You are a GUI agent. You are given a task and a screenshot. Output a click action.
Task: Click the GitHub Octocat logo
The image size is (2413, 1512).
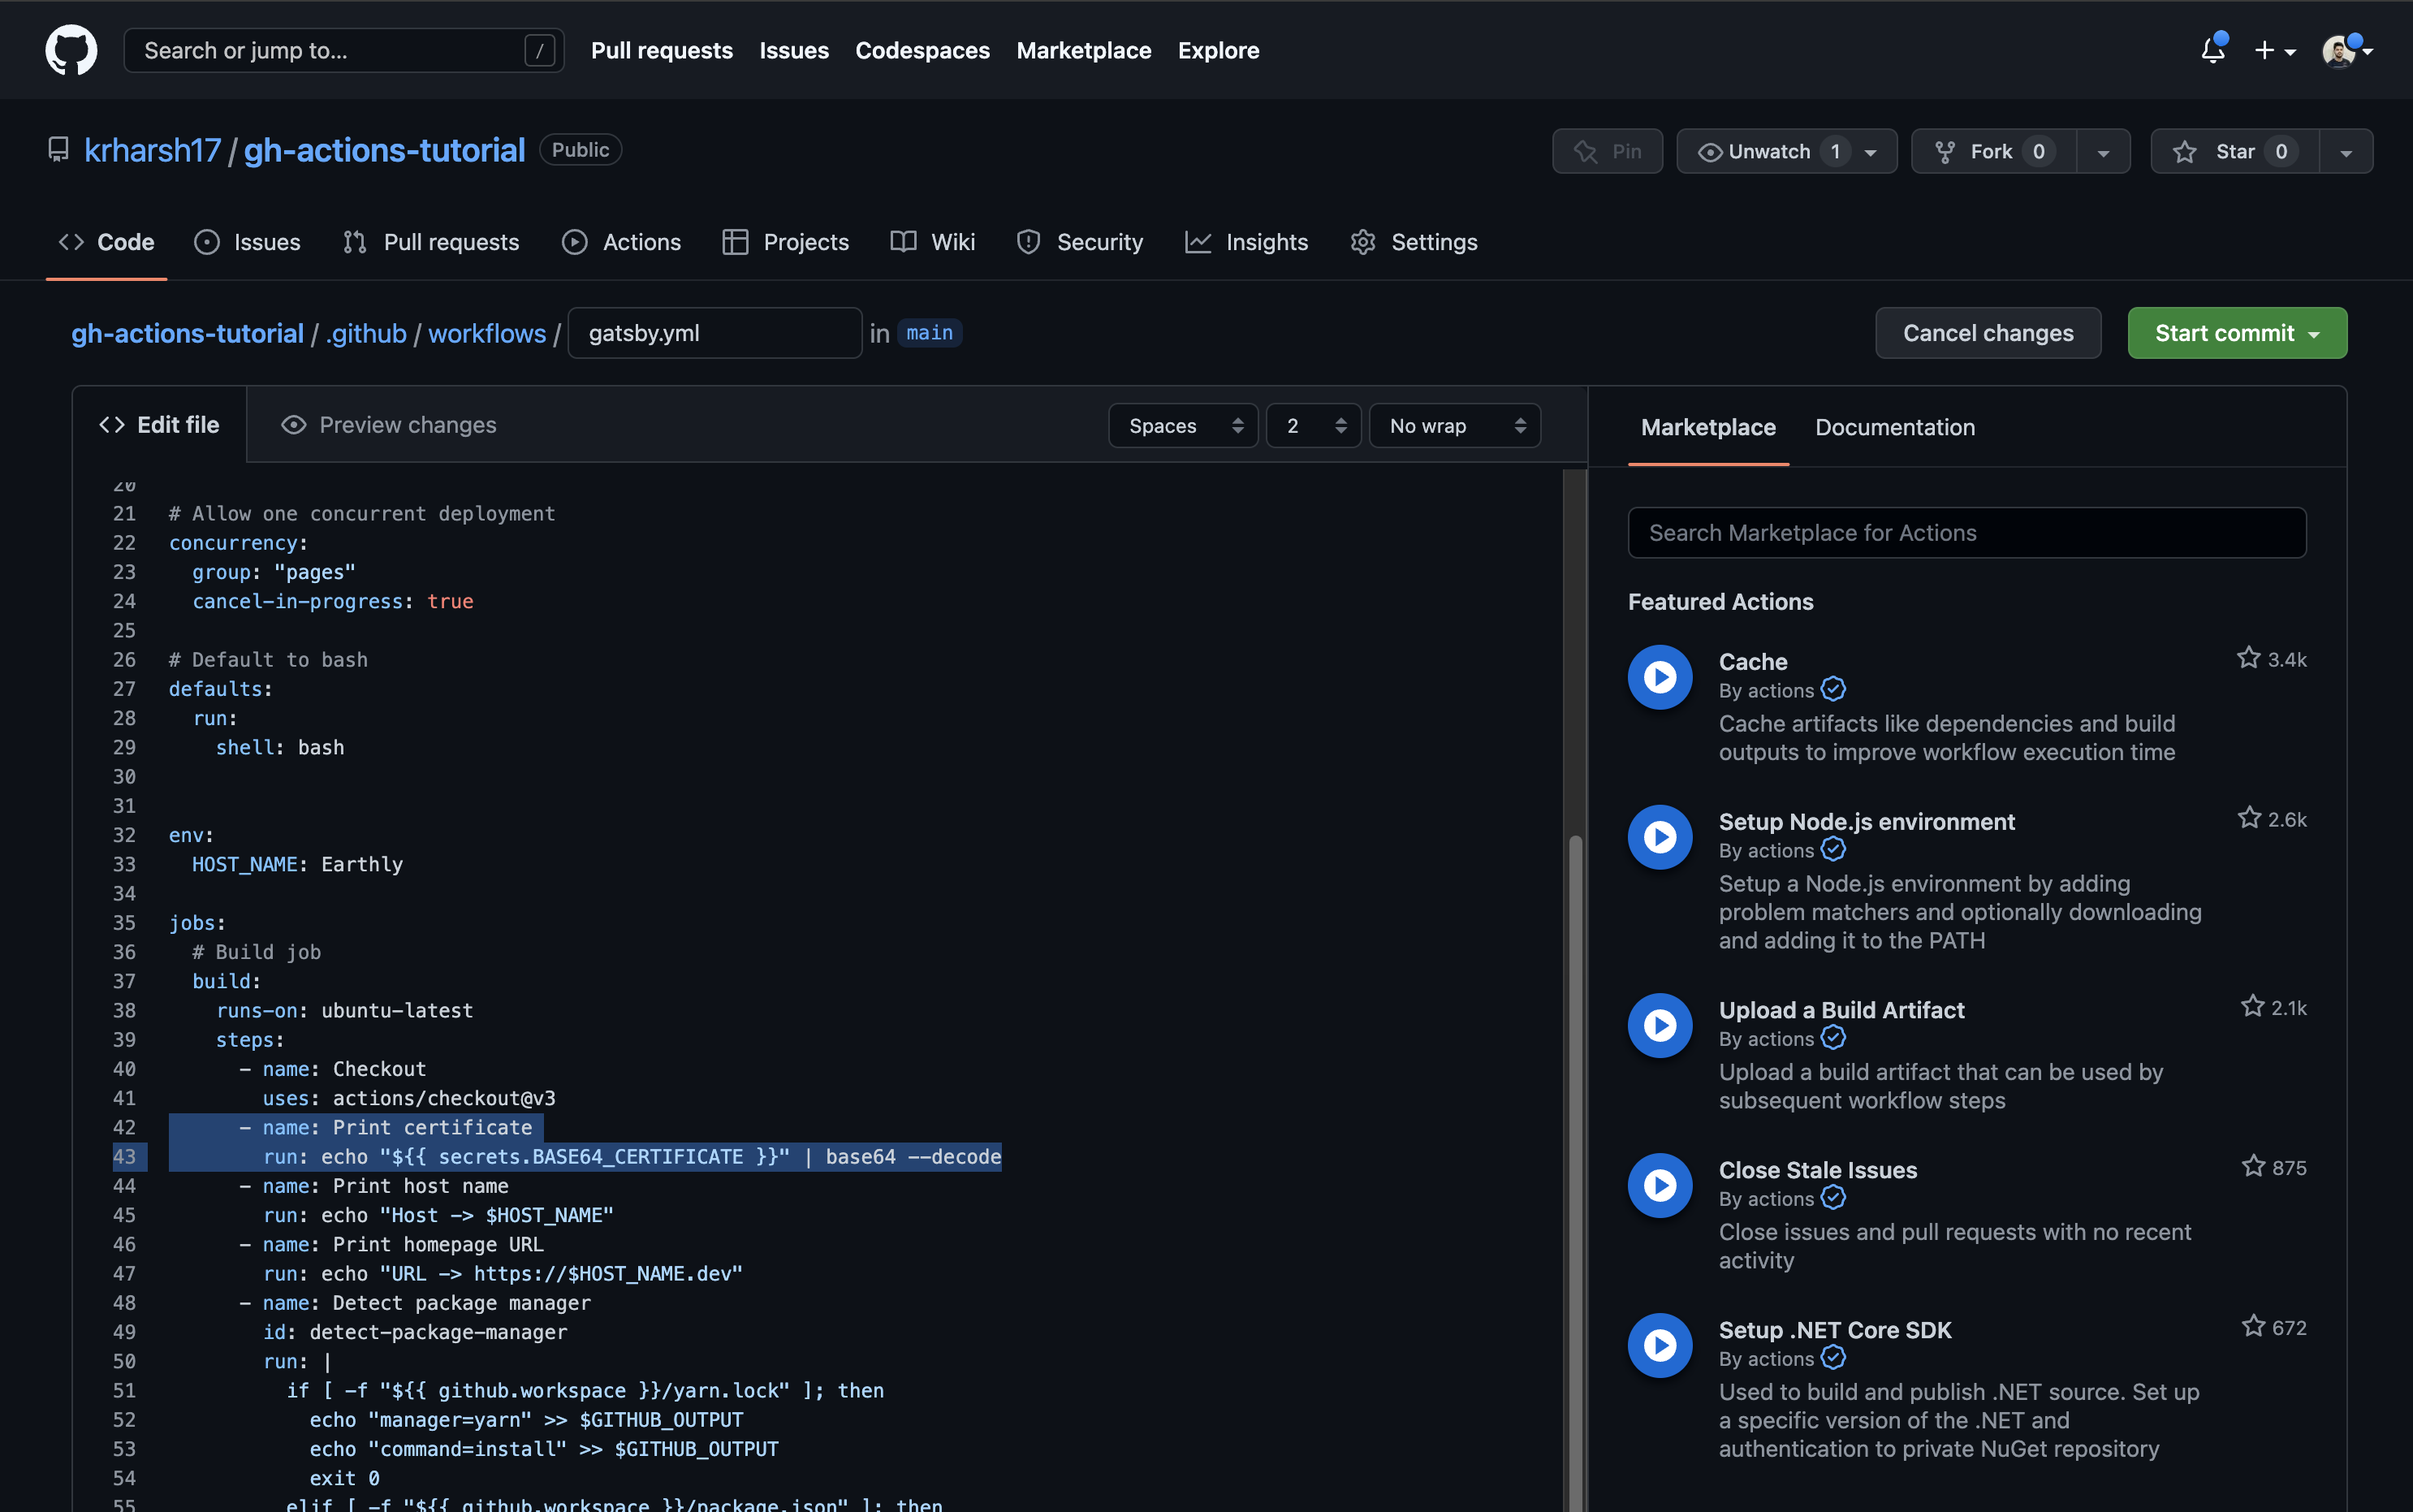(x=71, y=50)
